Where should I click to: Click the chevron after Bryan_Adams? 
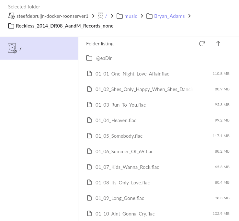coord(189,16)
